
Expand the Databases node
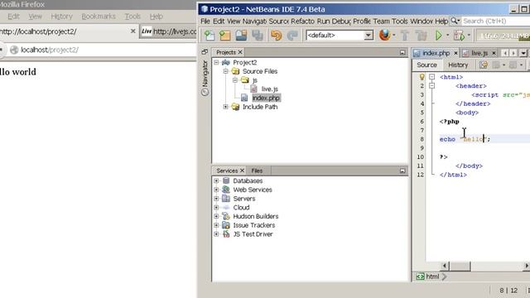(216, 180)
